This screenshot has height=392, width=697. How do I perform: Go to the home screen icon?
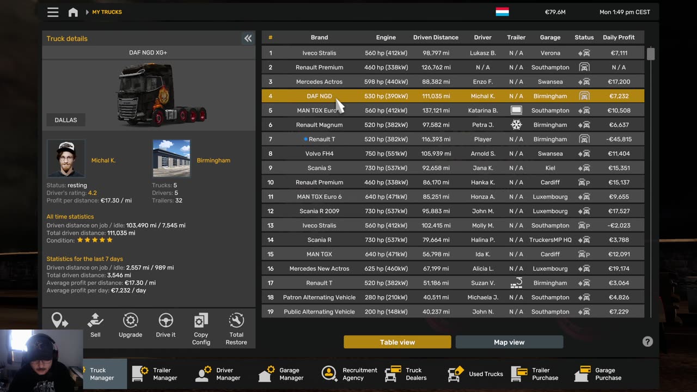tap(73, 12)
